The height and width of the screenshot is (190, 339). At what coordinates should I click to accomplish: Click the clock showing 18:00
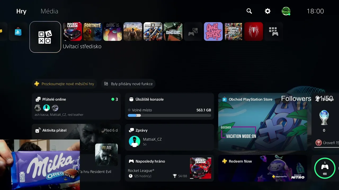click(315, 11)
